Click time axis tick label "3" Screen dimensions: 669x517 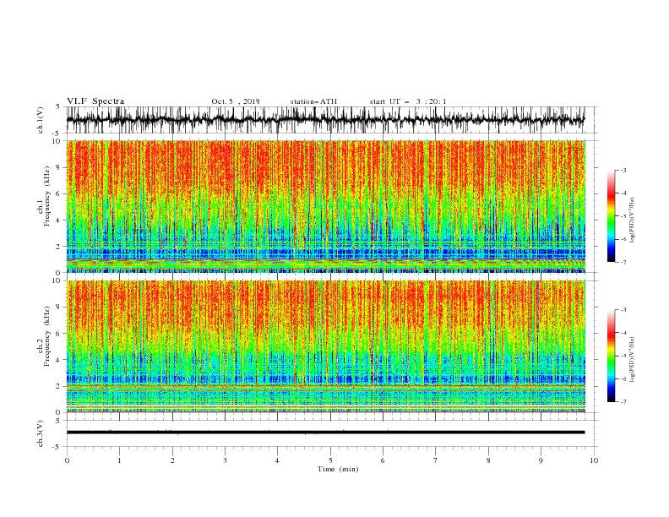pyautogui.click(x=225, y=460)
